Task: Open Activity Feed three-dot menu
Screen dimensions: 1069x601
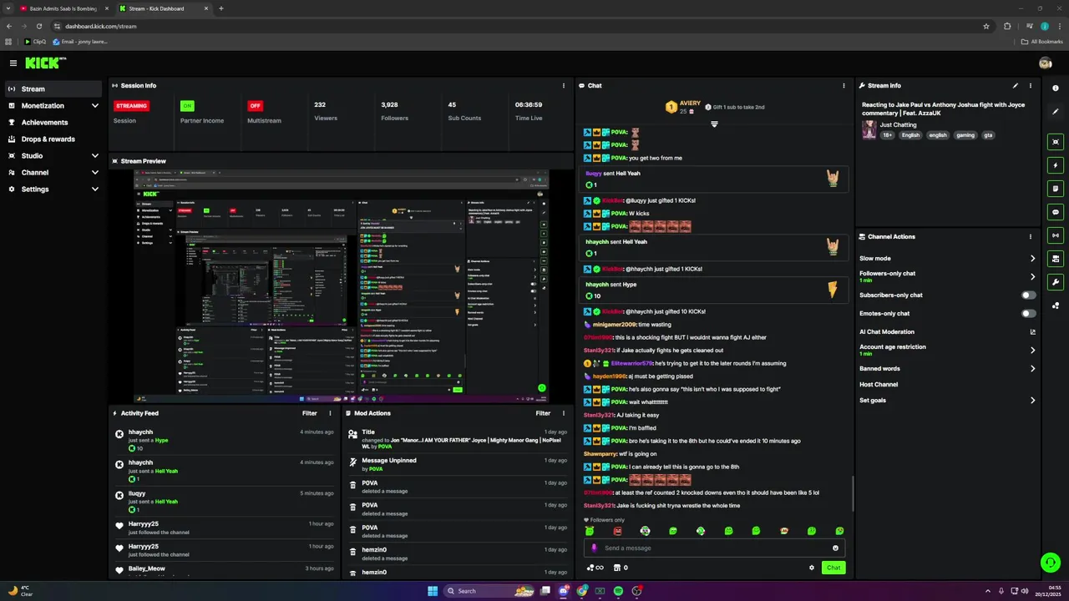Action: [x=330, y=413]
